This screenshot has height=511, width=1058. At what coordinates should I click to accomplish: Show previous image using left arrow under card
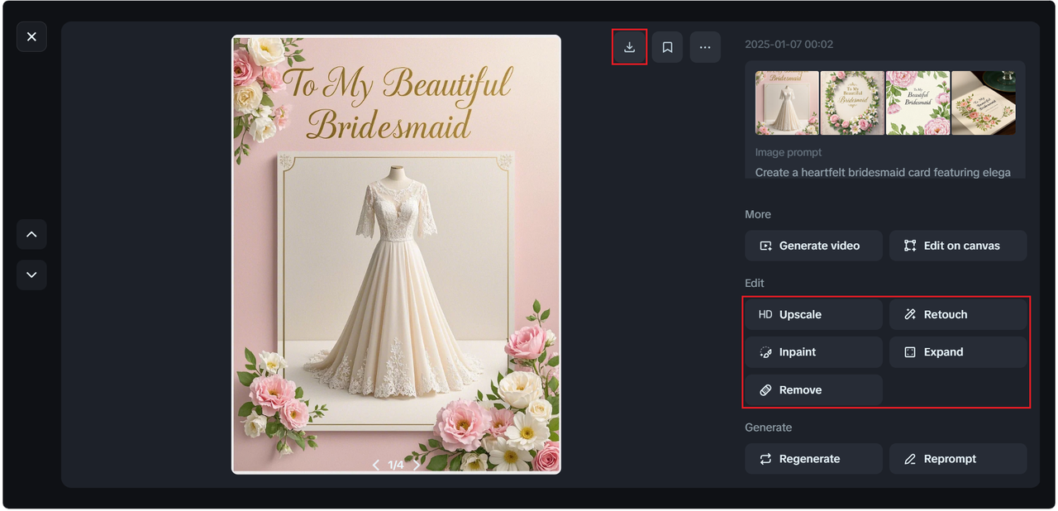coord(376,465)
